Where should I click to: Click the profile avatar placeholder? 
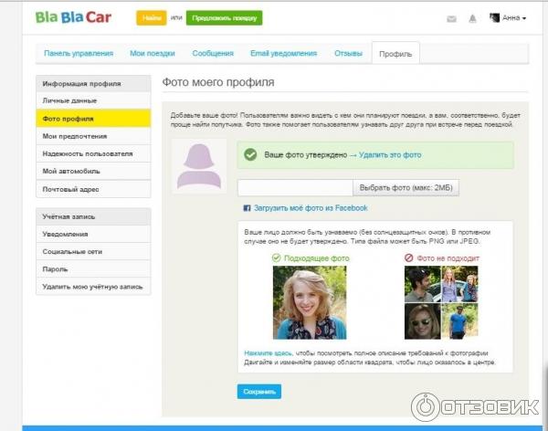pyautogui.click(x=198, y=166)
